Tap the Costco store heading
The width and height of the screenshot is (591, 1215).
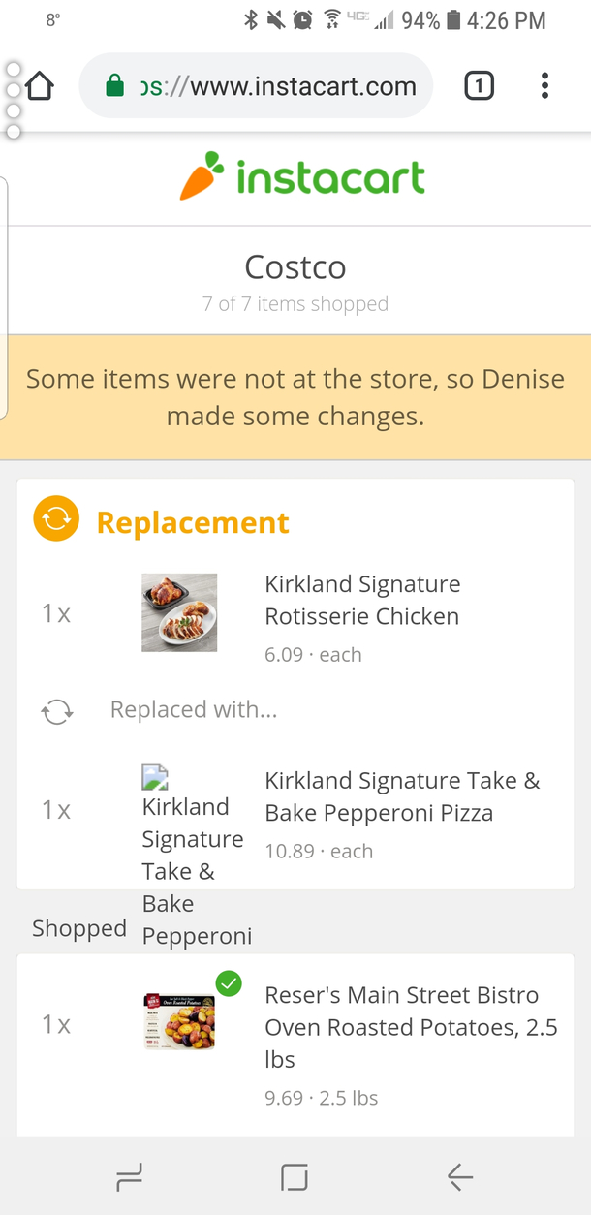click(x=295, y=266)
